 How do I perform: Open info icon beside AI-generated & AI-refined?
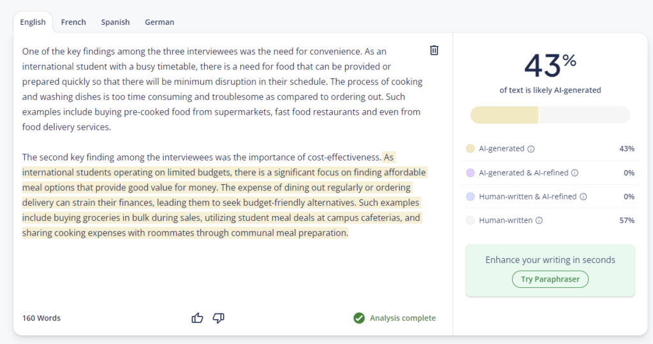(575, 173)
